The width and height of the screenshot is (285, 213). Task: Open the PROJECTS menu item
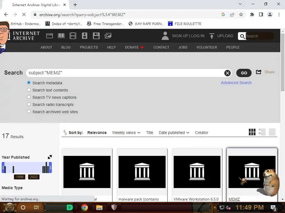(x=89, y=47)
